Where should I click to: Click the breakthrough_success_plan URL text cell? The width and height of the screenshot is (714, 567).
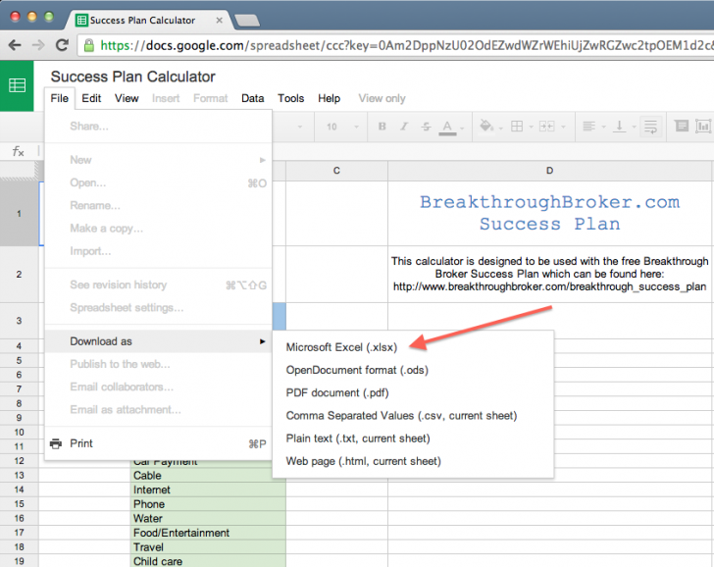[x=549, y=274]
